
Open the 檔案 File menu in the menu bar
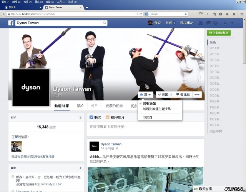[x=5, y=2]
